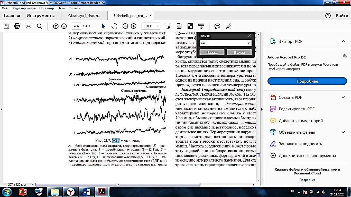This screenshot has width=351, height=197.
Task: Go to next page arrow icon
Action: pos(64,26)
